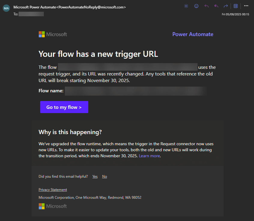Click the Microsoft logo in the footer
254x221 pixels.
[x=53, y=206]
